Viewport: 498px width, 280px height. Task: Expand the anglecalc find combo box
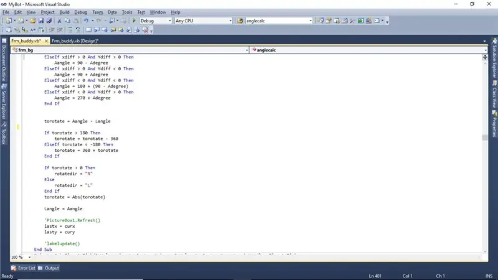pos(311,21)
